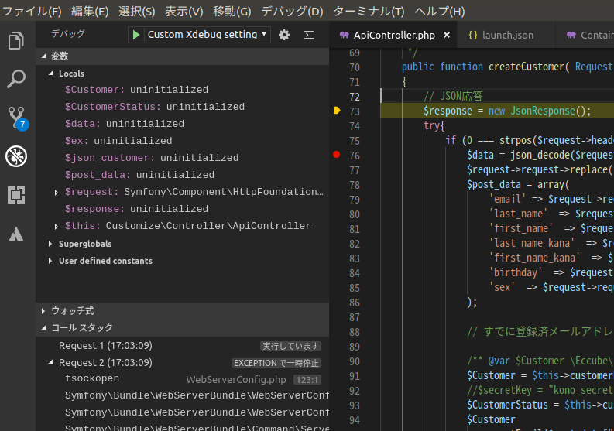614x431 pixels.
Task: Collapse the Locals scope
Action: pos(51,74)
